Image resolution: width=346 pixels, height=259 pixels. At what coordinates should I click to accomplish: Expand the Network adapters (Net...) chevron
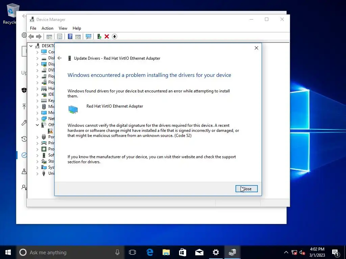click(x=37, y=119)
